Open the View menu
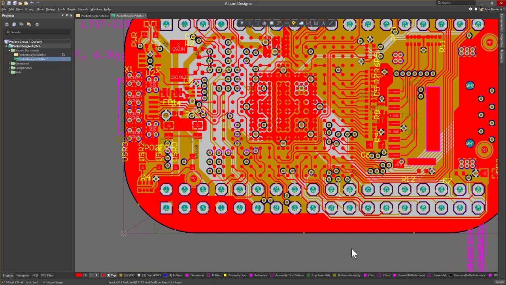This screenshot has height=285, width=506. (x=19, y=9)
